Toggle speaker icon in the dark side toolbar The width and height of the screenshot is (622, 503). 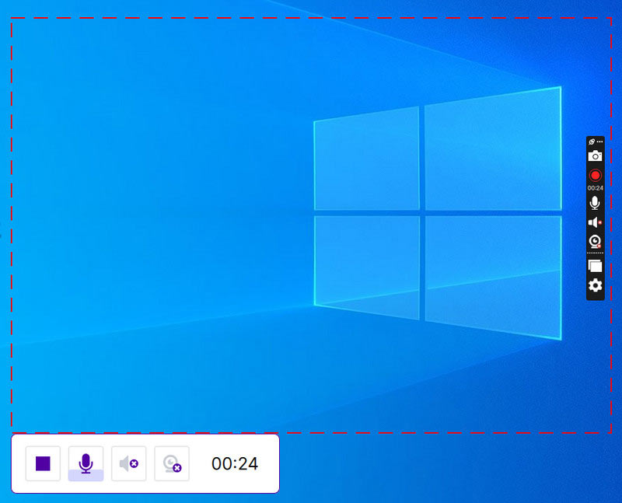click(x=595, y=222)
